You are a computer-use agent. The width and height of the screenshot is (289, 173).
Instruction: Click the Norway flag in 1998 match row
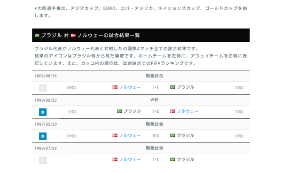[x=172, y=111]
